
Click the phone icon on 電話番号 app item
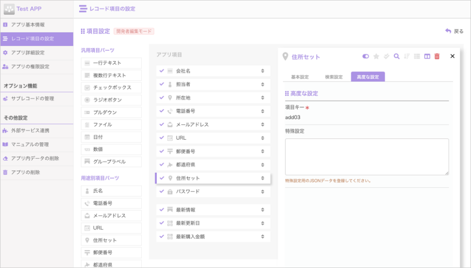tap(170, 111)
